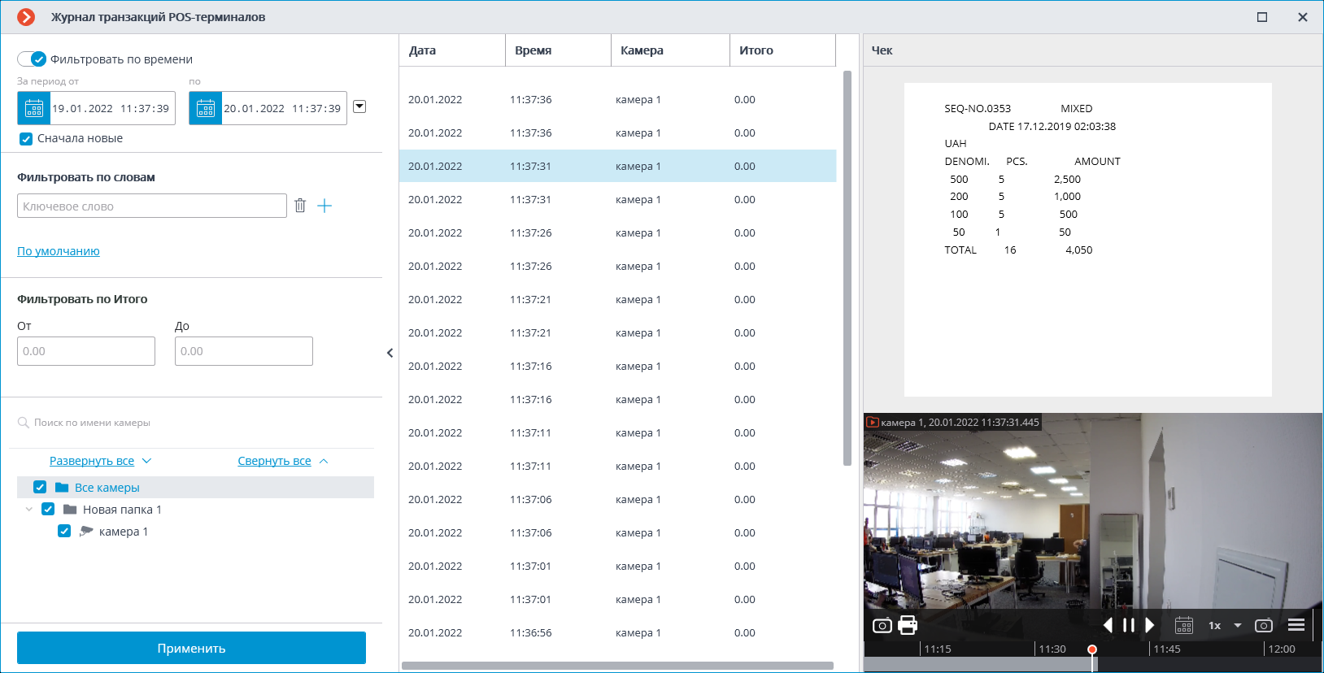The image size is (1324, 673).
Task: Open time period preset dropdown
Action: tap(359, 106)
